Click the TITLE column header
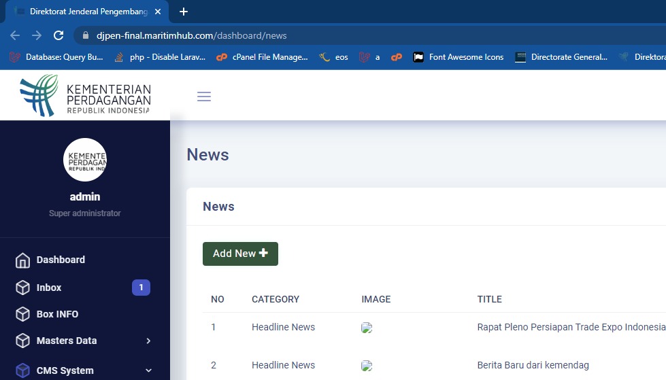 click(489, 299)
